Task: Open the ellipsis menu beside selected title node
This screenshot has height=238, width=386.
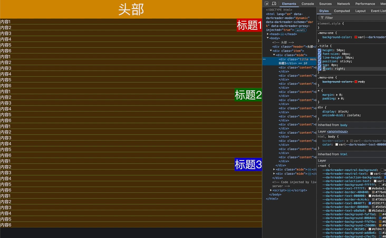Action: pos(264,59)
